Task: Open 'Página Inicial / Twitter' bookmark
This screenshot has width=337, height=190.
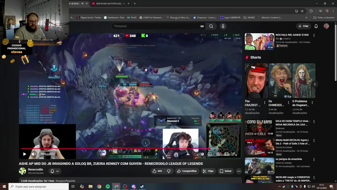Action: pos(89,18)
